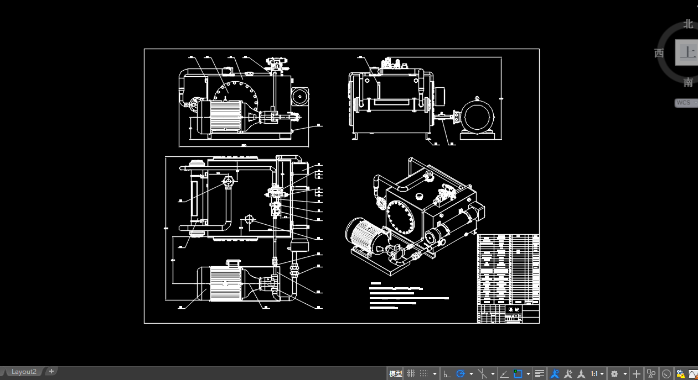Toggle ortho mode icon in status bar

(x=447, y=374)
